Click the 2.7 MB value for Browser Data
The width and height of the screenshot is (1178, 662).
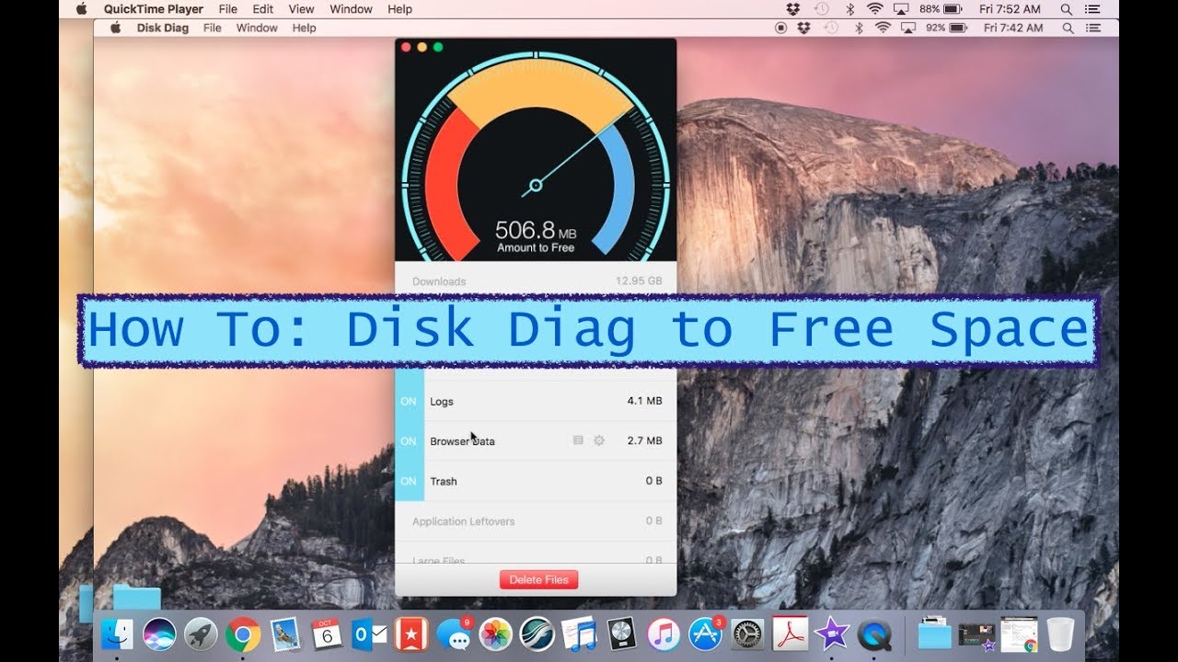644,441
